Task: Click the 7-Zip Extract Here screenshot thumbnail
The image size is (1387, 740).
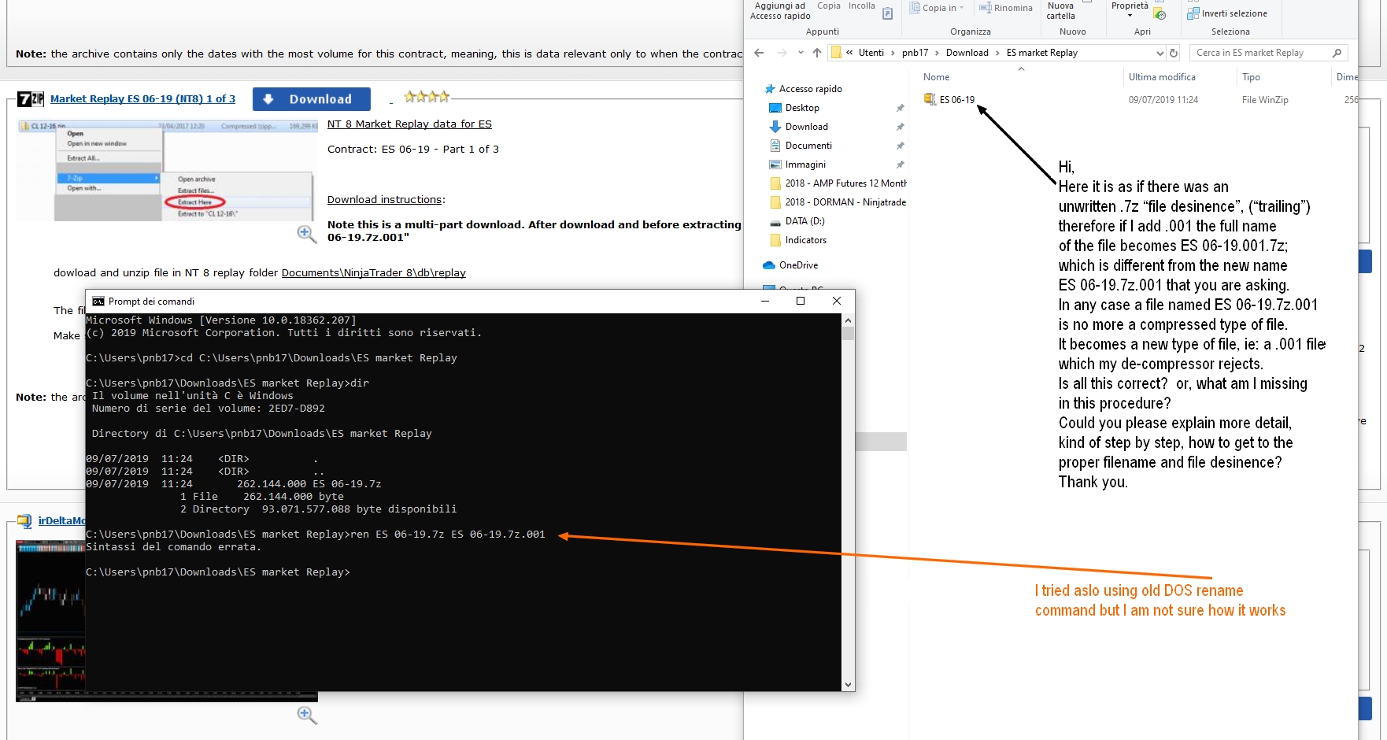Action: pyautogui.click(x=168, y=170)
